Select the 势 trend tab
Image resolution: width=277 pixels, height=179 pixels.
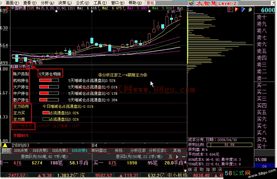214,170
